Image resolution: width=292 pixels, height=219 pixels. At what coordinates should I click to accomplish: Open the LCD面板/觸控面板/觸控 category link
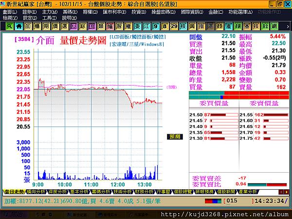(x=138, y=37)
